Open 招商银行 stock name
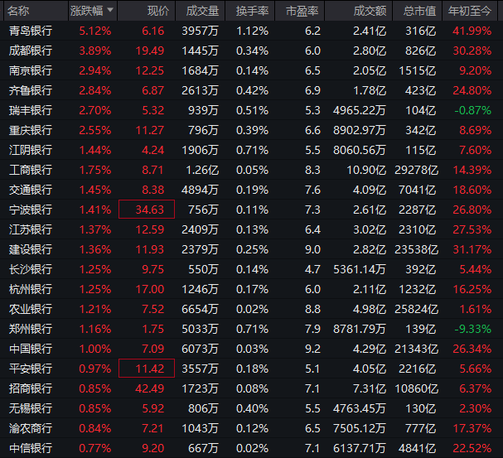Image resolution: width=503 pixels, height=458 pixels. coord(31,388)
